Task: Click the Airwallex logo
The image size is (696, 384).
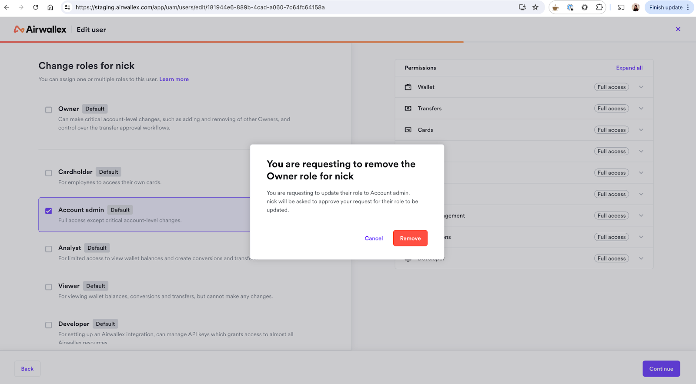Action: 40,30
